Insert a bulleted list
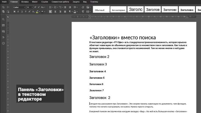The height and width of the screenshot is (113, 201). (50, 7)
